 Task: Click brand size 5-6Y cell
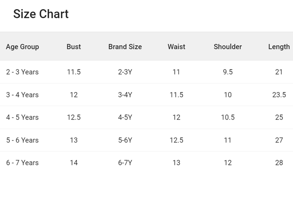tap(125, 140)
